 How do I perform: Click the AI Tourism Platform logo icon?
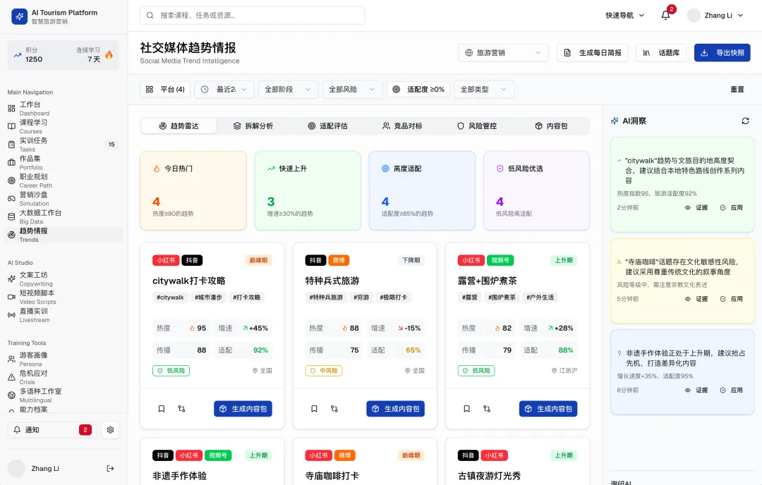(x=20, y=16)
